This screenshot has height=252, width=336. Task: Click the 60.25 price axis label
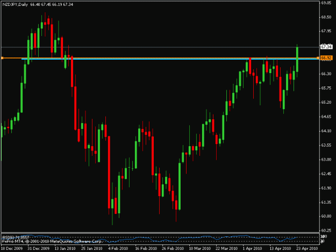pyautogui.click(x=326, y=231)
